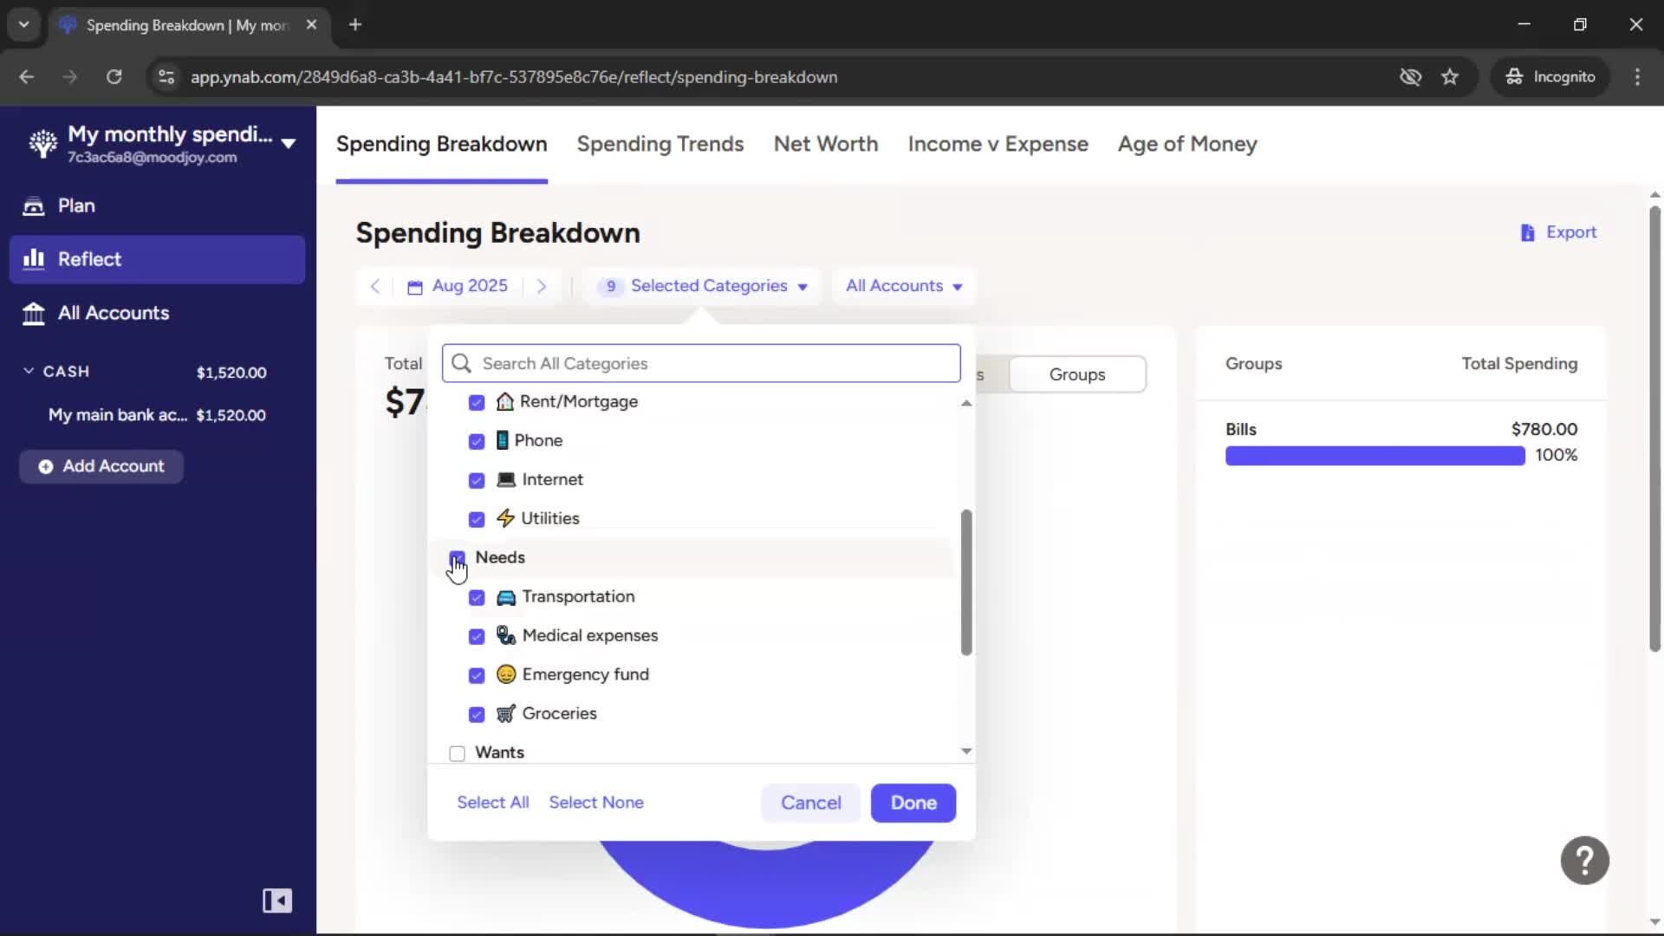Click the Select All link
This screenshot has width=1664, height=936.
coord(492,803)
